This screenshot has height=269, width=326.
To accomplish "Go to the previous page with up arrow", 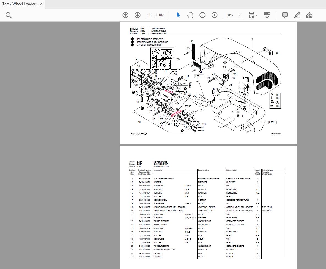I will click(125, 15).
